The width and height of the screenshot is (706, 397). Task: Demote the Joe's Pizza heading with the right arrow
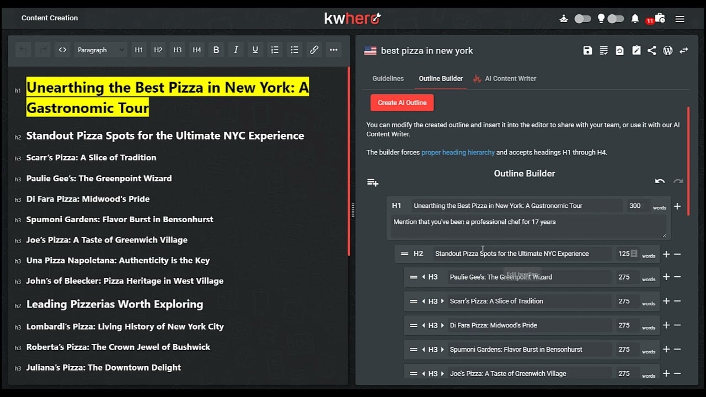click(x=442, y=374)
